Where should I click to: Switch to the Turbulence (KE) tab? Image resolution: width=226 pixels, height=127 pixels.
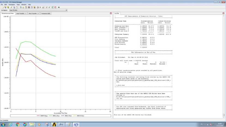pos(46,14)
